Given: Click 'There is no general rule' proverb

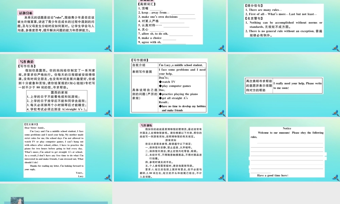Looking at the screenshot, I should [x=284, y=33].
